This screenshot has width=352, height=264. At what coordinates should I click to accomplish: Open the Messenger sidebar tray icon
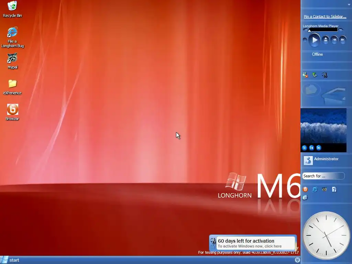(x=305, y=75)
